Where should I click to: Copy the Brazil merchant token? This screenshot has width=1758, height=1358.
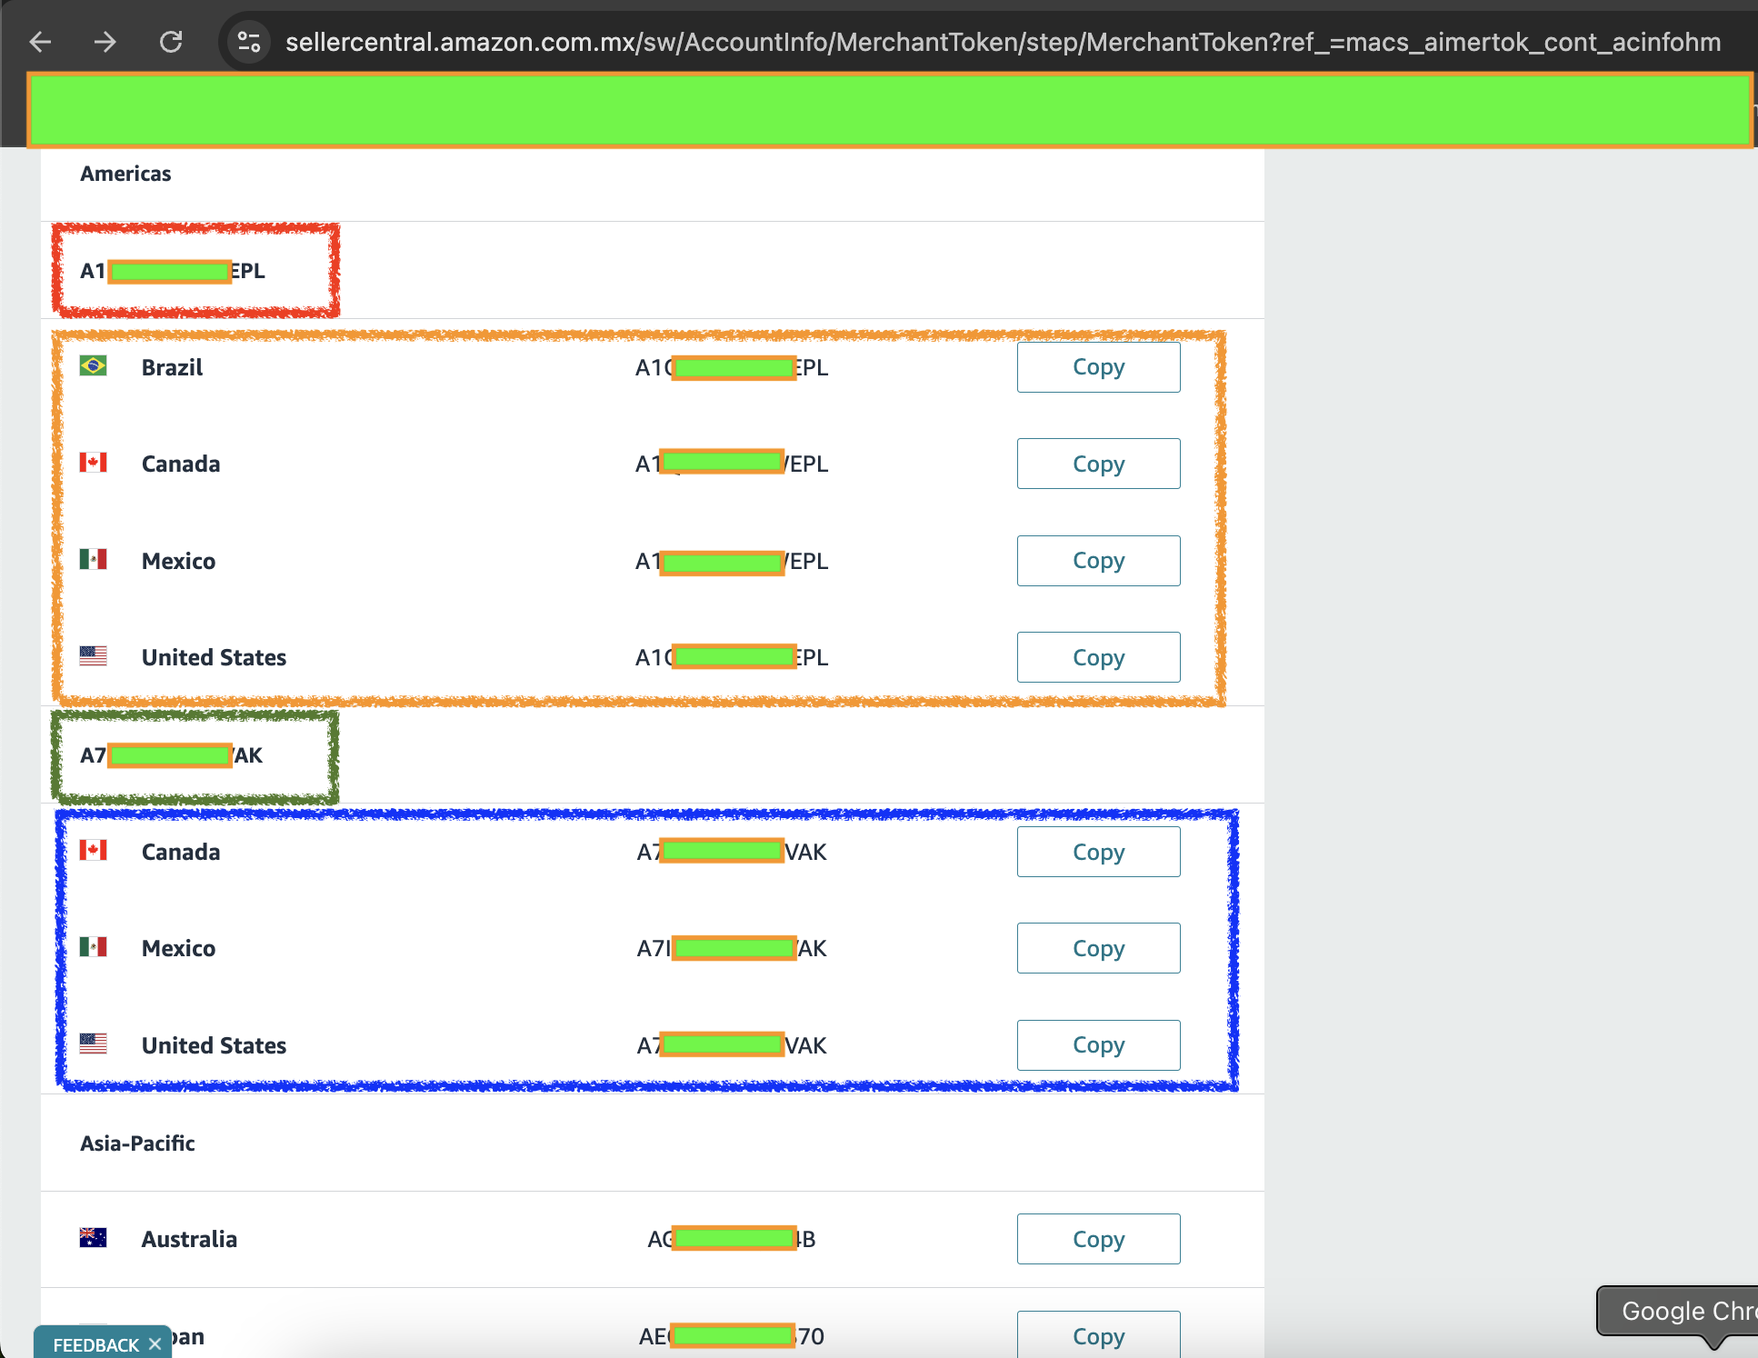point(1098,367)
